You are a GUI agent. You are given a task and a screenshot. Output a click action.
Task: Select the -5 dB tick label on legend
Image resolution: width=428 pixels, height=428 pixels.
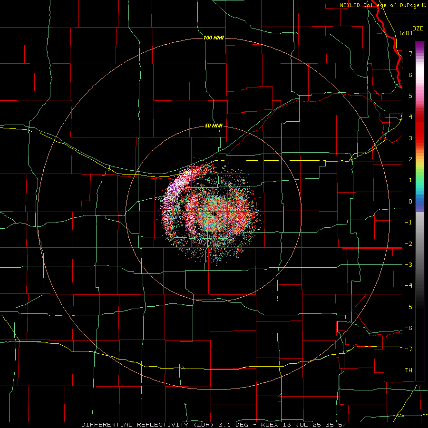[x=409, y=307]
